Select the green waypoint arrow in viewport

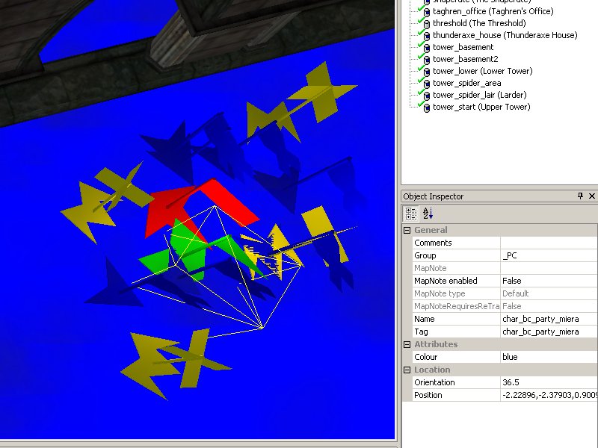191,250
